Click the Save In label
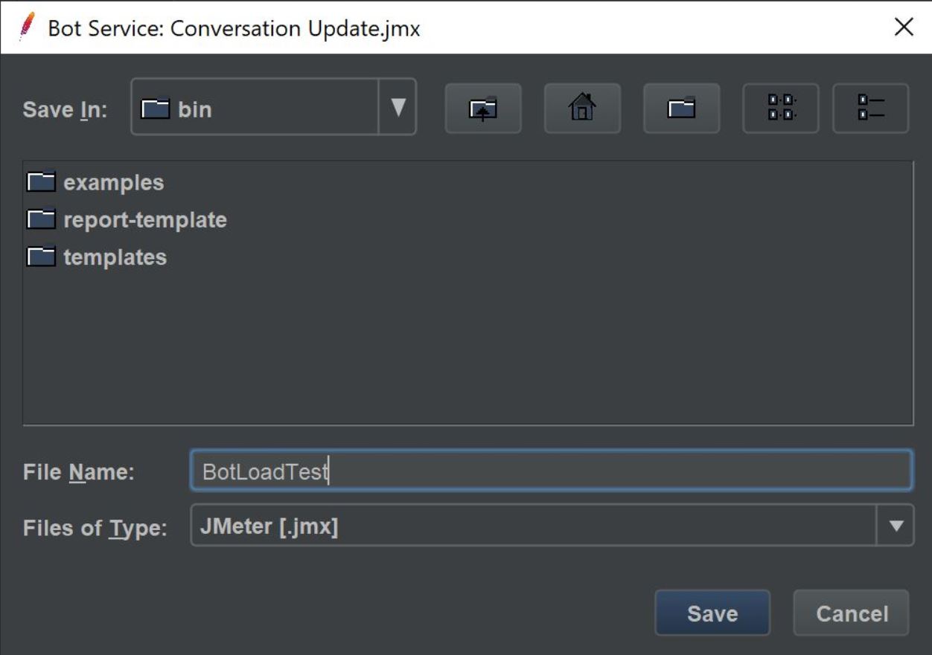This screenshot has width=932, height=655. pos(65,109)
